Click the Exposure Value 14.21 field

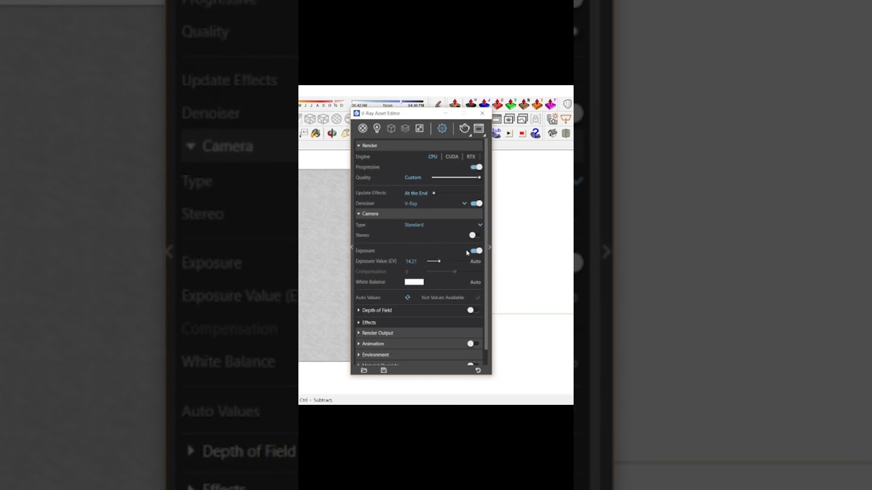coord(411,261)
